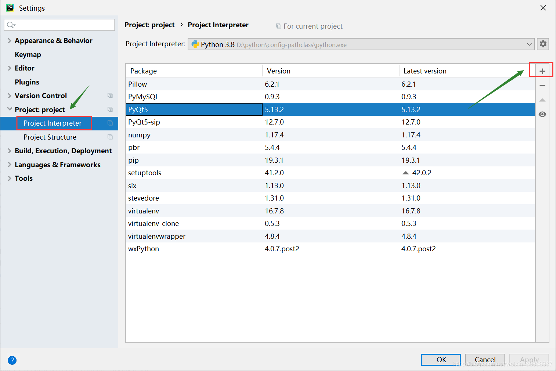The image size is (556, 371).
Task: Select the PyQt5 package row
Action: [331, 109]
